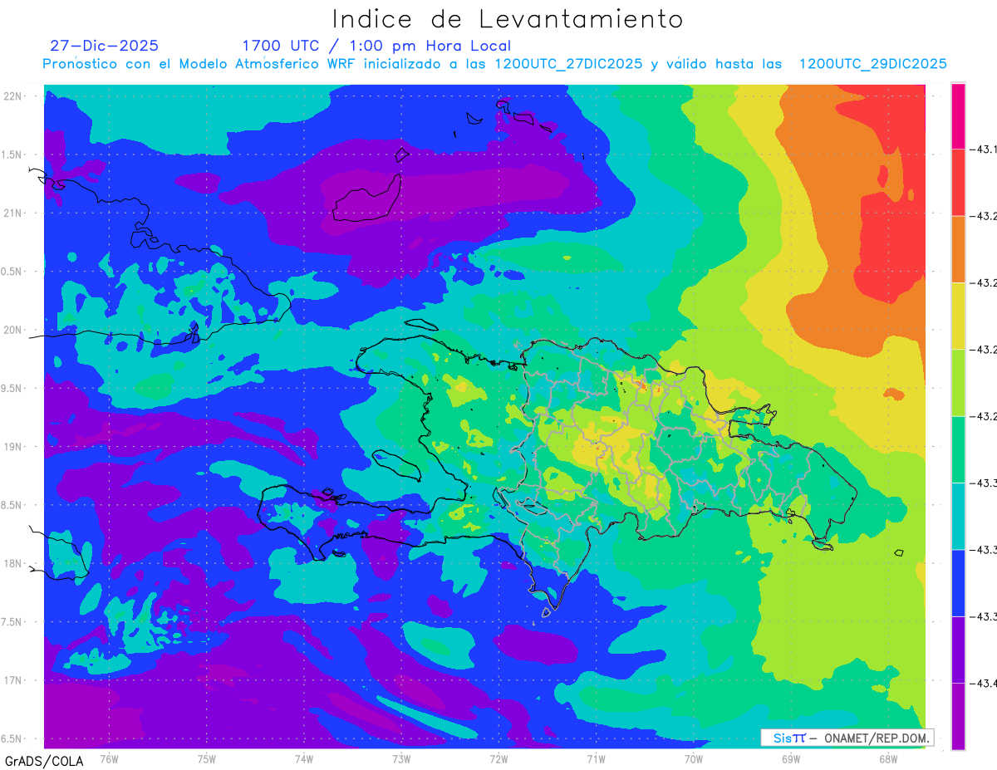Click the '75W' longitude label

[x=207, y=758]
